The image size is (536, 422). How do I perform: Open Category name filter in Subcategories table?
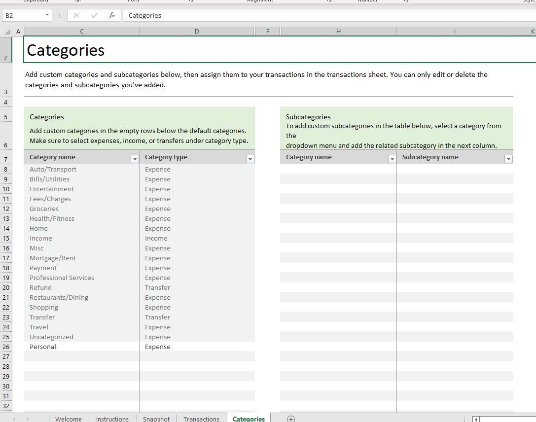[x=392, y=159]
